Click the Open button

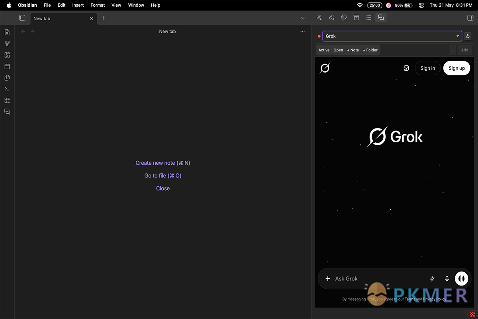point(338,50)
